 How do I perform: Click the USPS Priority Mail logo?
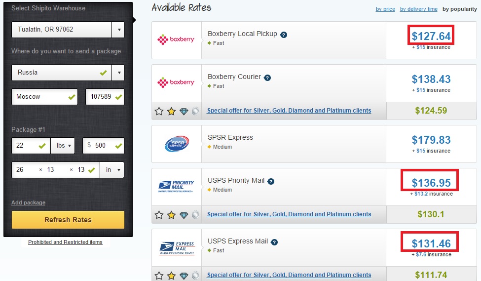point(176,186)
